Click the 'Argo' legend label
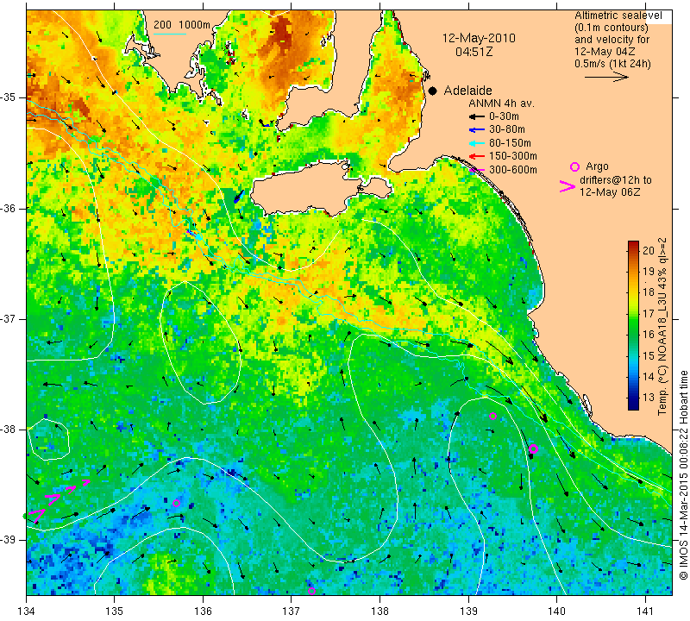Viewport: 690px width, 621px height. pos(597,166)
